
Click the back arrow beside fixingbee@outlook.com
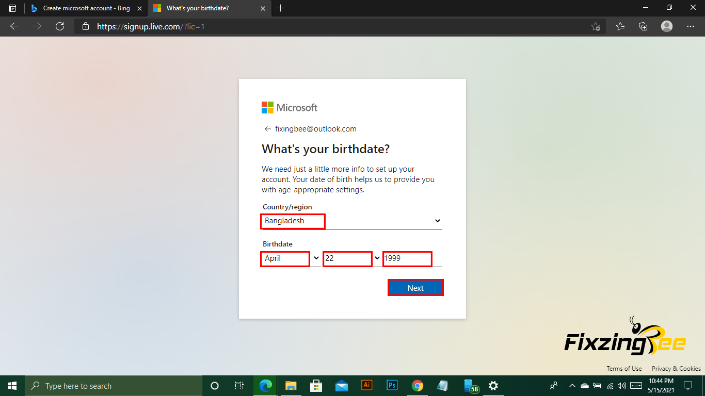tap(267, 129)
